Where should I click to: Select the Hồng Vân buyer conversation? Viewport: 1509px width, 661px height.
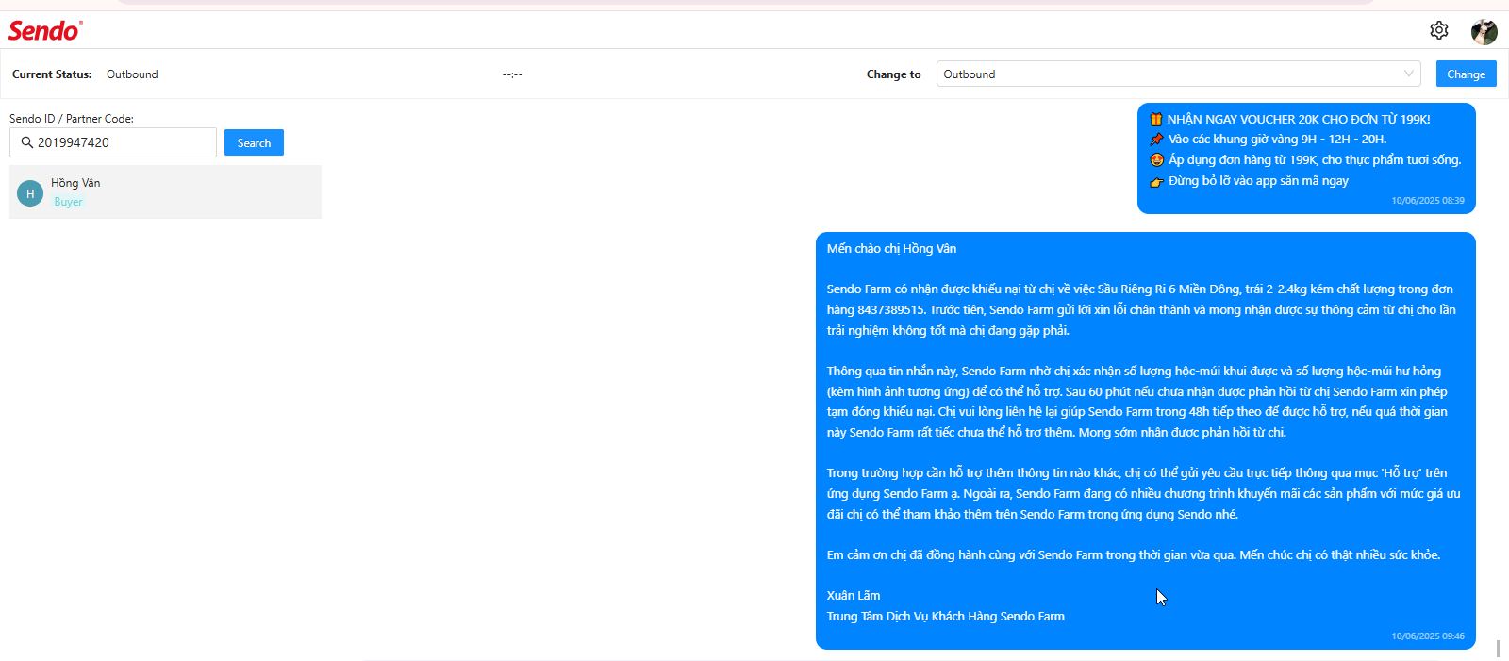click(x=165, y=191)
